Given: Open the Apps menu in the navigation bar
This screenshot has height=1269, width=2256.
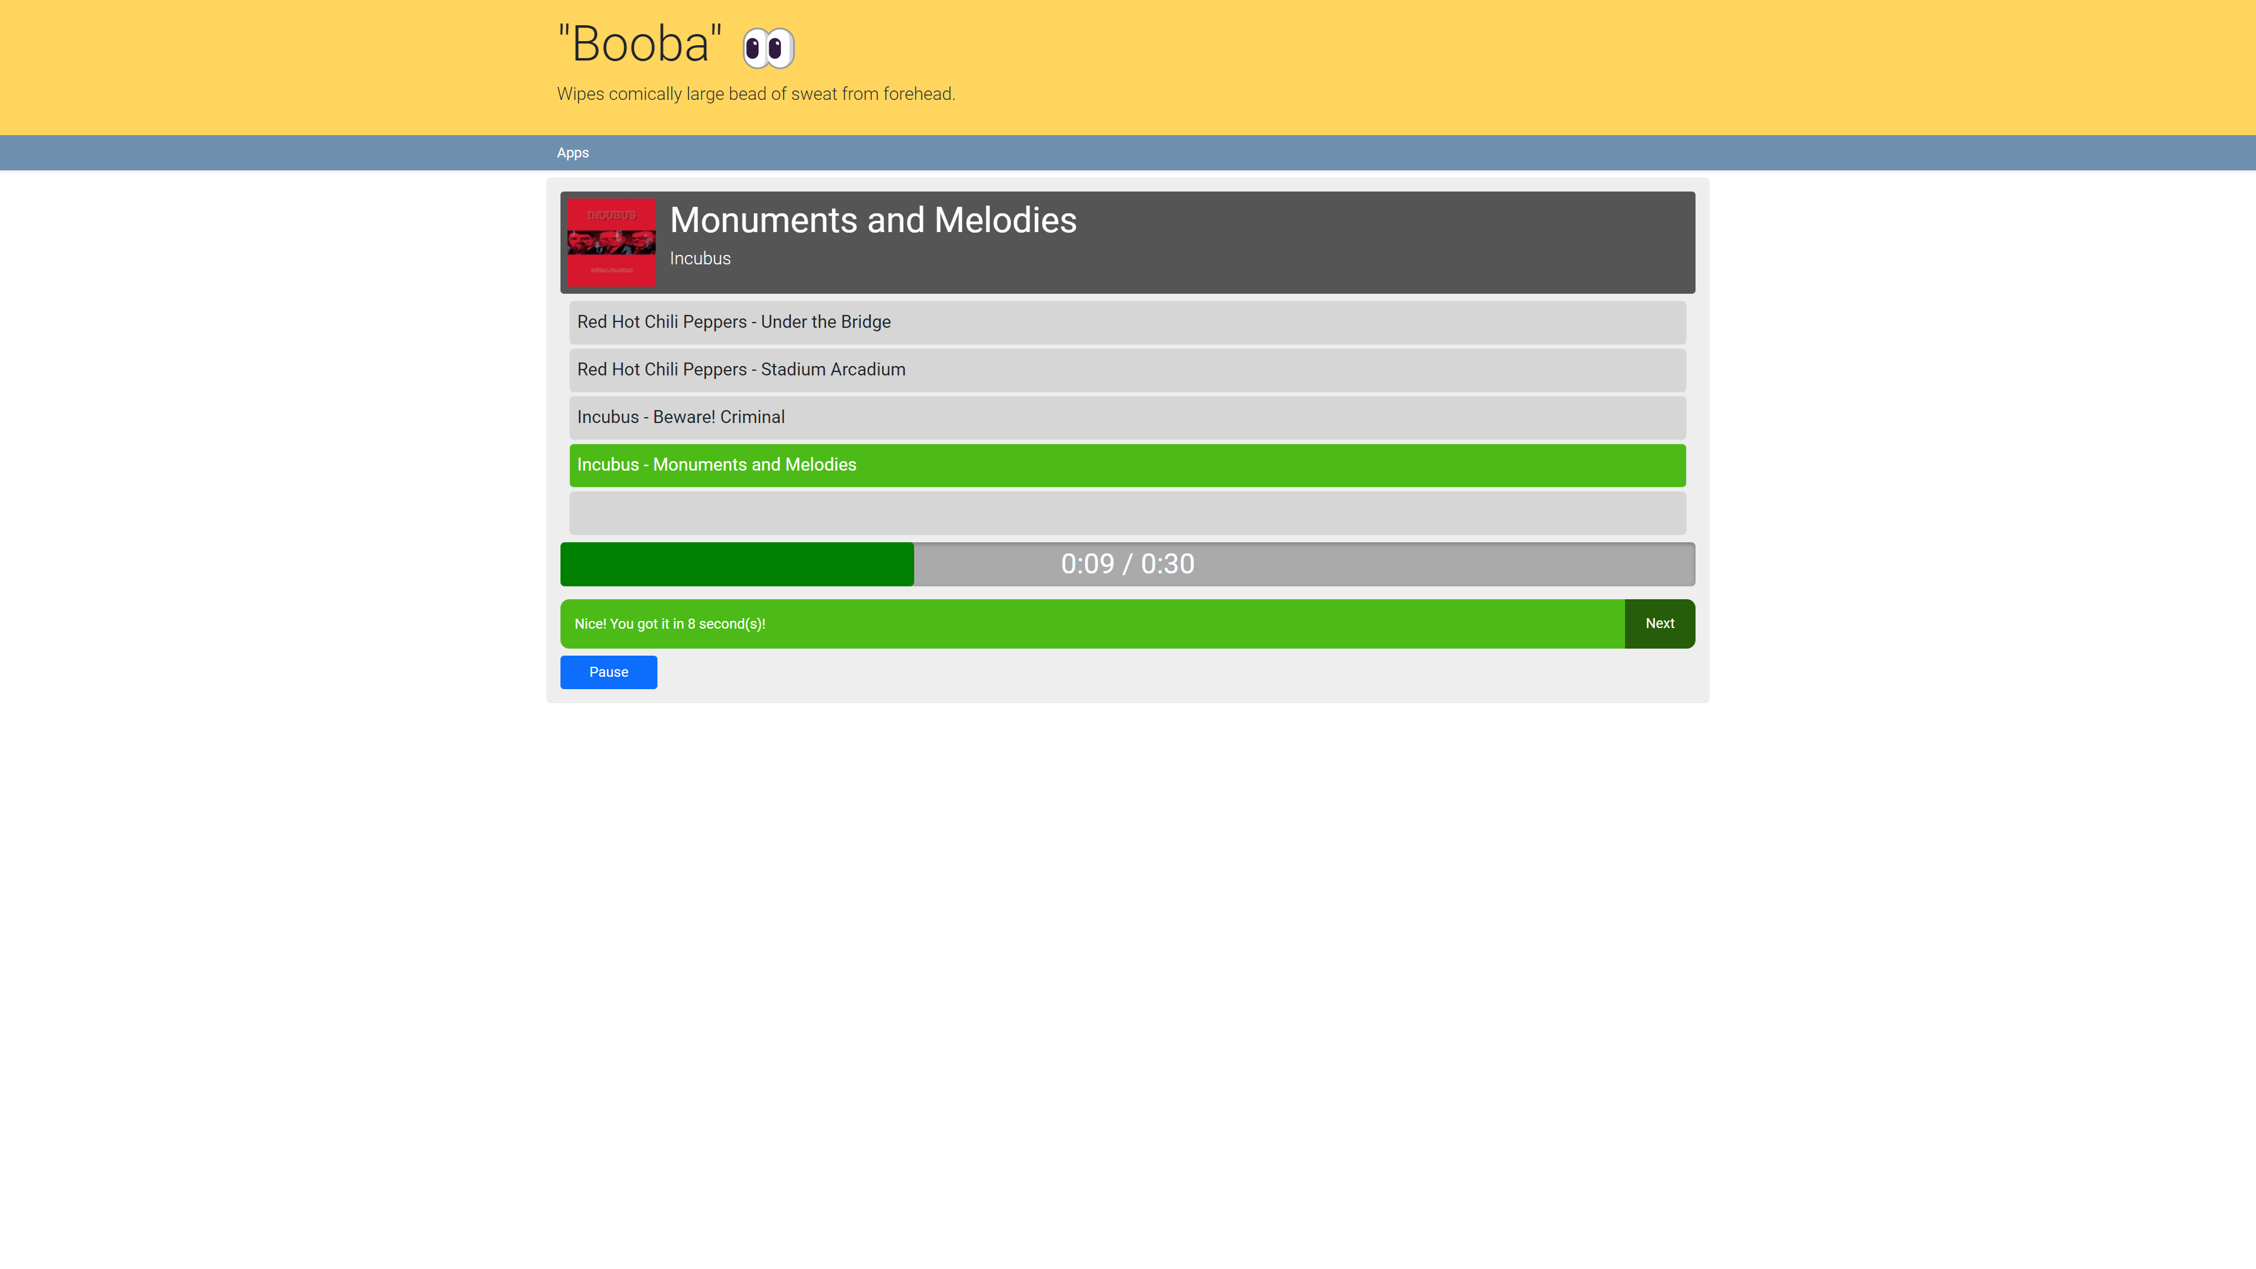Looking at the screenshot, I should tap(573, 152).
